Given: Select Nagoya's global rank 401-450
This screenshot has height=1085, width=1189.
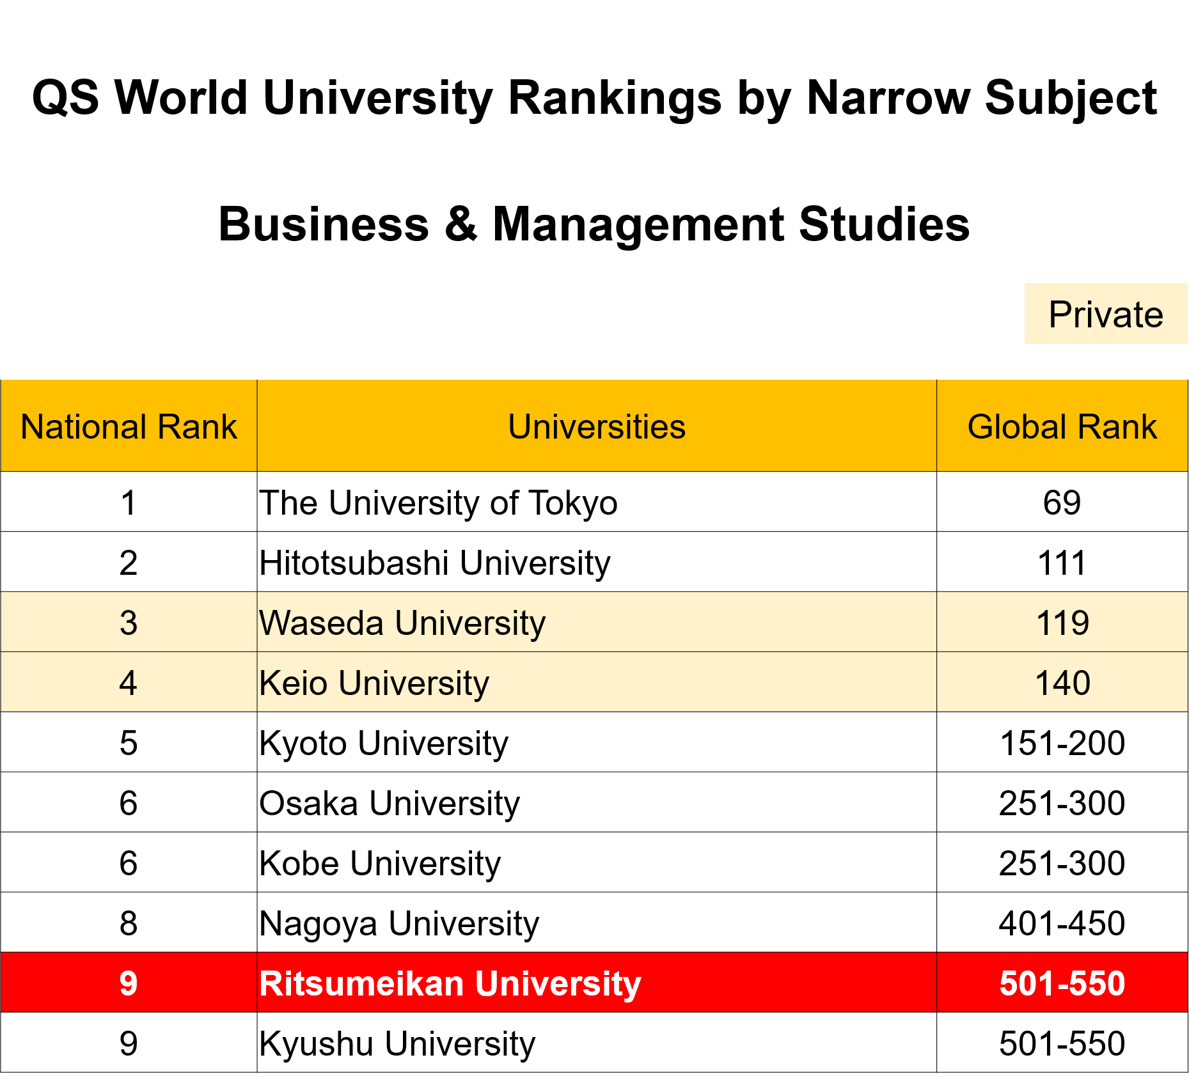Looking at the screenshot, I should point(1062,923).
